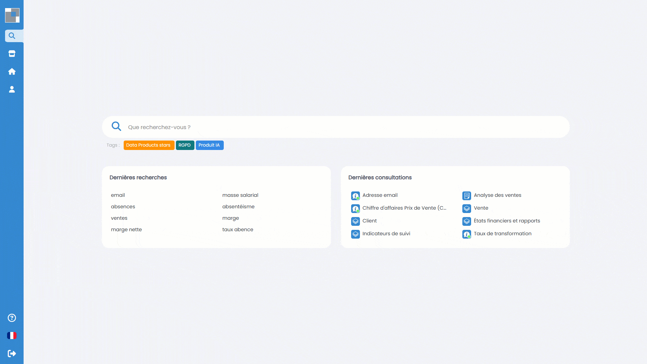Image resolution: width=647 pixels, height=364 pixels.
Task: Open the 'Adresse email' recent consultation
Action: [380, 195]
